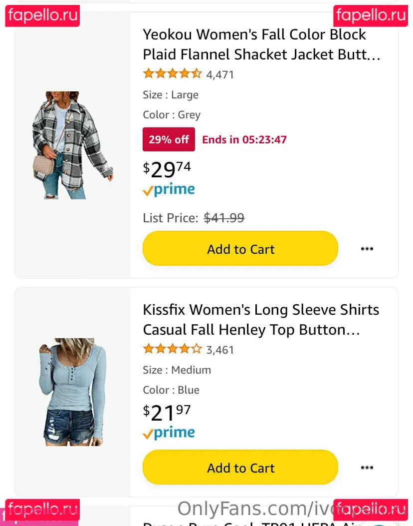View the 4,471 reviews for the Yeokou jacket

pyautogui.click(x=220, y=75)
